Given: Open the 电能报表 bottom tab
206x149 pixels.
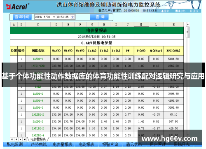Looking at the screenshot, I should [87, 144].
